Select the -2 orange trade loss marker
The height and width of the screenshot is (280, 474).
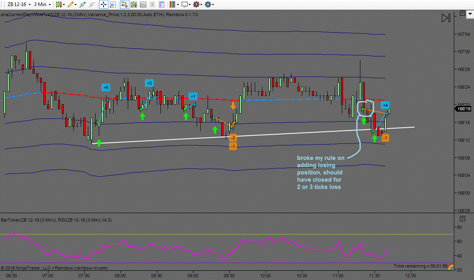[233, 138]
